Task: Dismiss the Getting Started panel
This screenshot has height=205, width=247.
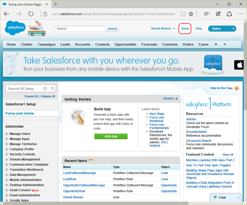Action: tap(170, 98)
